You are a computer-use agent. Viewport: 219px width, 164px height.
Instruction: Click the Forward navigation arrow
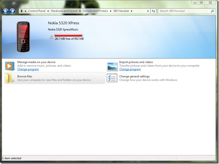coord(12,11)
